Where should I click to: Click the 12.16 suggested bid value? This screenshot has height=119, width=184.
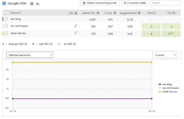pyautogui.click(x=130, y=19)
